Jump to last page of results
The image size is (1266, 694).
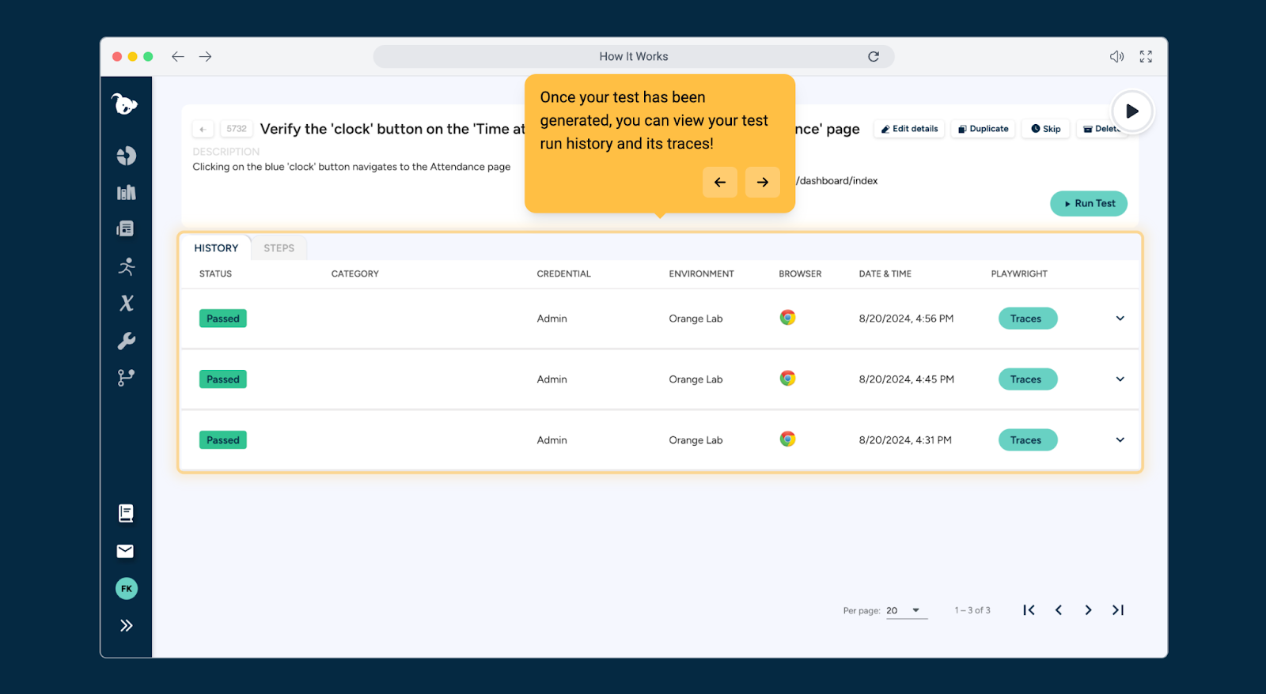[x=1118, y=610]
